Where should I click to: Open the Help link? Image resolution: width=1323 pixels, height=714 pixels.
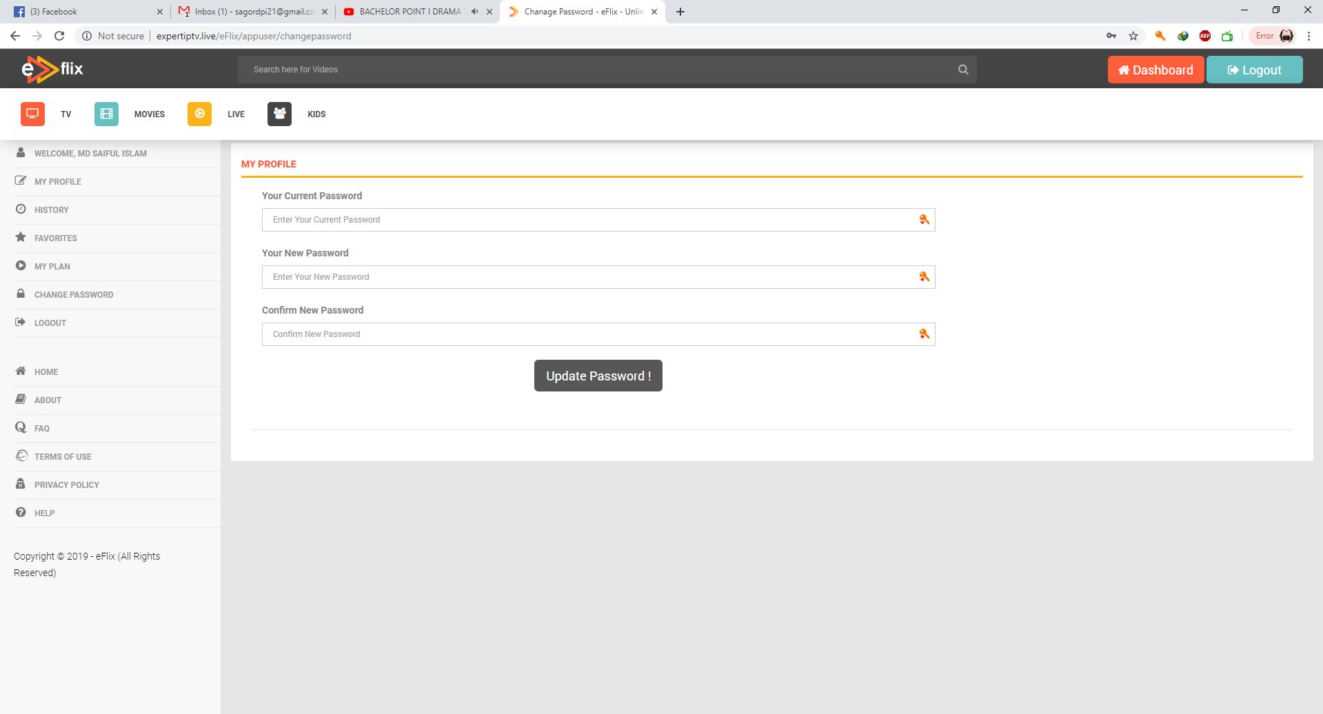[45, 513]
